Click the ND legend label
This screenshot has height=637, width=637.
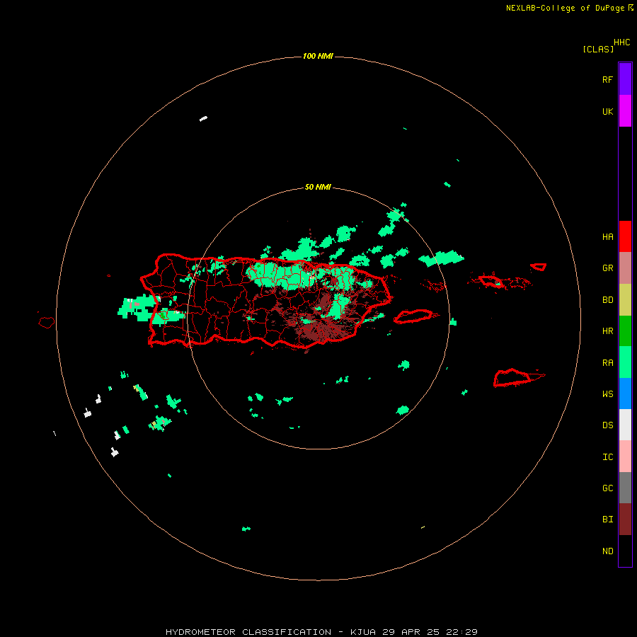click(607, 551)
